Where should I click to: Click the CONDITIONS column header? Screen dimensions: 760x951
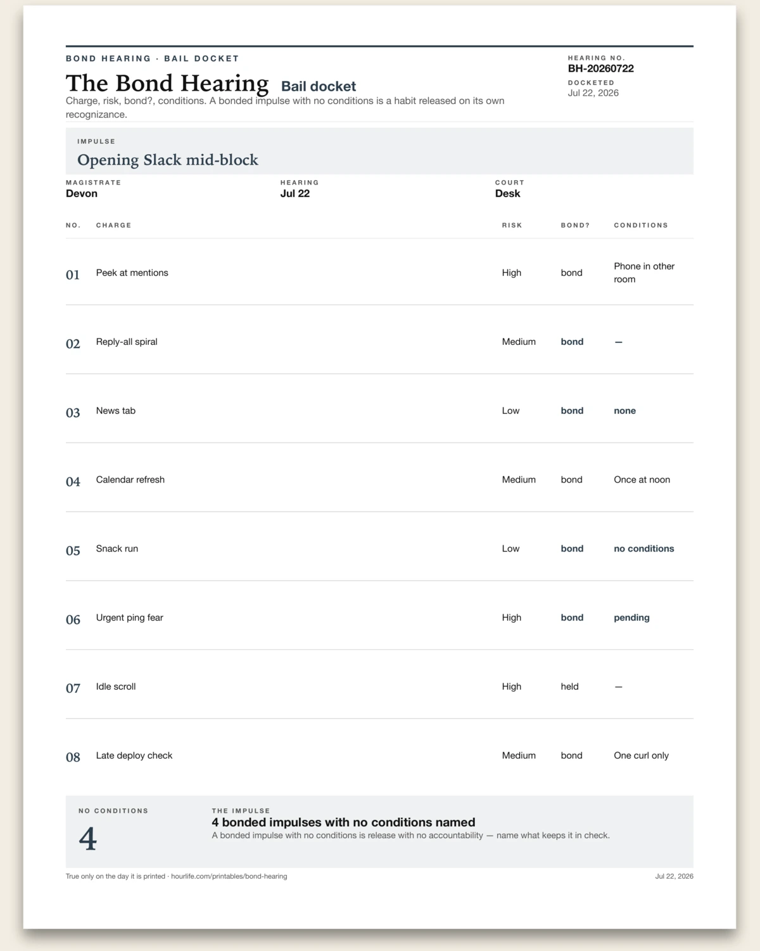pyautogui.click(x=641, y=225)
